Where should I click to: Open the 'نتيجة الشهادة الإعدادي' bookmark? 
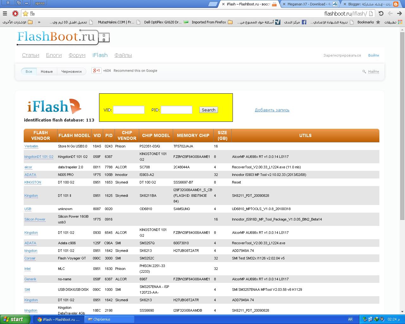[x=332, y=22]
